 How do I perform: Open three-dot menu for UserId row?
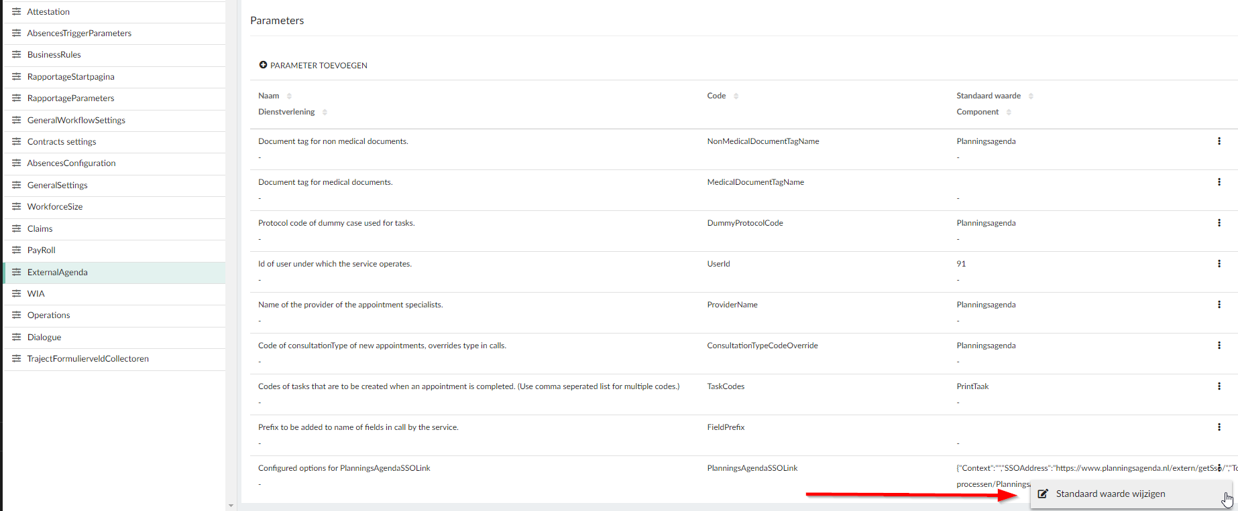(x=1219, y=264)
